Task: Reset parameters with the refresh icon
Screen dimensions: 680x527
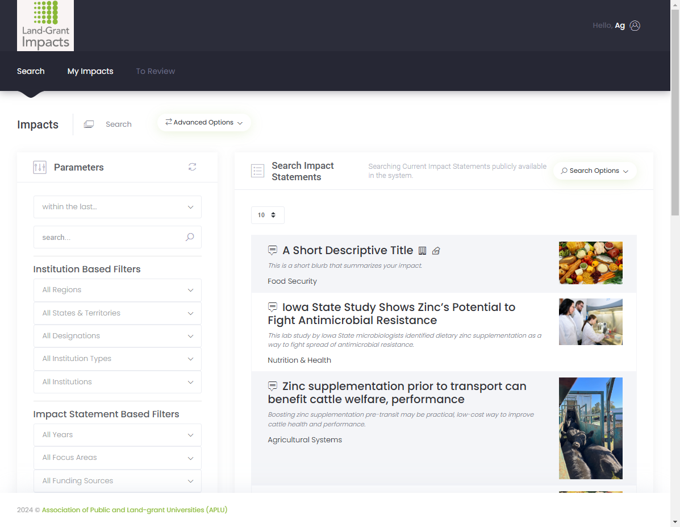Action: tap(192, 167)
